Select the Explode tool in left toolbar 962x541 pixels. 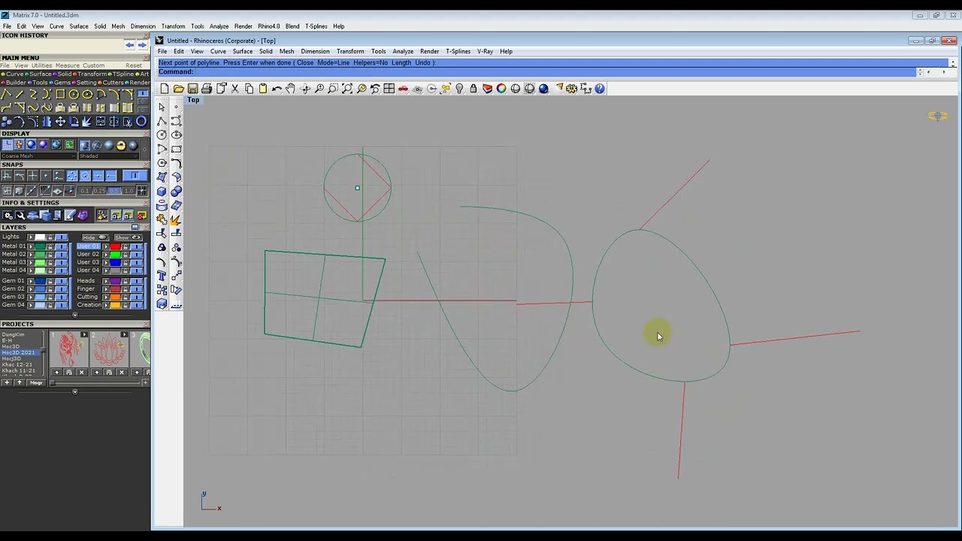point(176,219)
